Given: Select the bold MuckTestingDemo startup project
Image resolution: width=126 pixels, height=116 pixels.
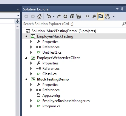Looking at the screenshot, I should (53, 79).
